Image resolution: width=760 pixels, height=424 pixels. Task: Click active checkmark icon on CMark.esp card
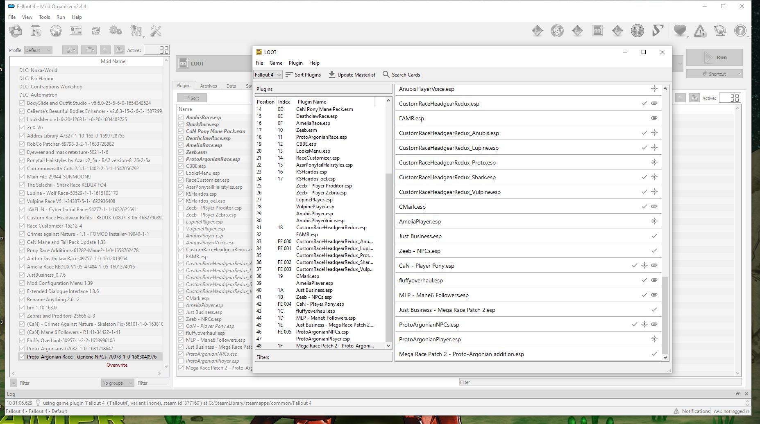click(644, 206)
